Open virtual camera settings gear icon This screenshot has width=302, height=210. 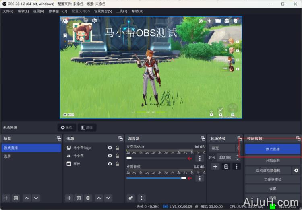click(296, 171)
